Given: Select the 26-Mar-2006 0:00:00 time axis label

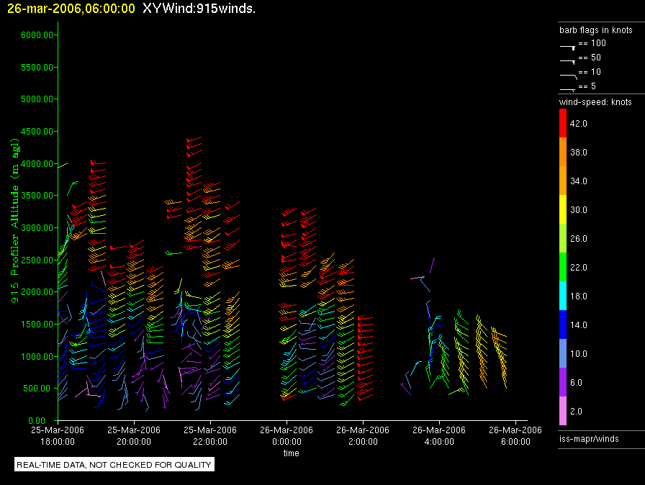Looking at the screenshot, I should click(x=286, y=435).
